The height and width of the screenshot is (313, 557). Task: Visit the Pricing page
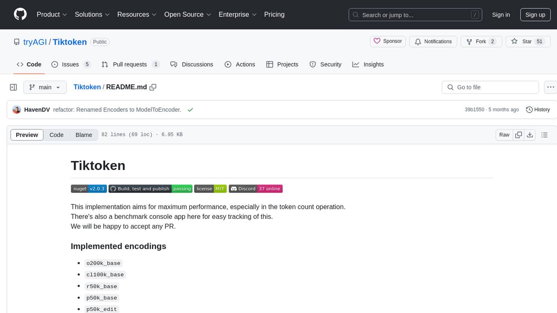click(x=274, y=14)
